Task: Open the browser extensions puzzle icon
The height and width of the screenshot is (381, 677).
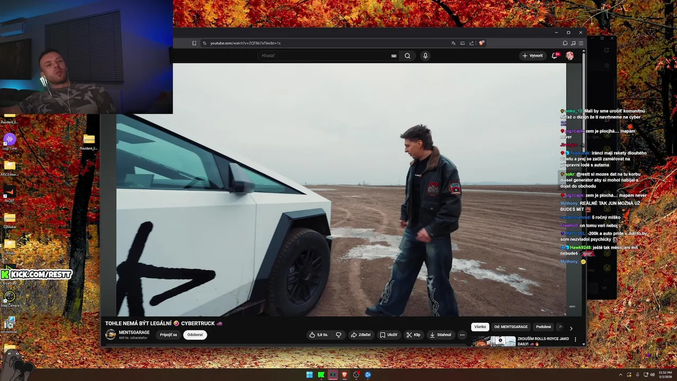Action: tap(565, 43)
